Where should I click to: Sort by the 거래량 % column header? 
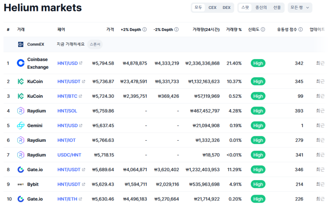pos(234,29)
